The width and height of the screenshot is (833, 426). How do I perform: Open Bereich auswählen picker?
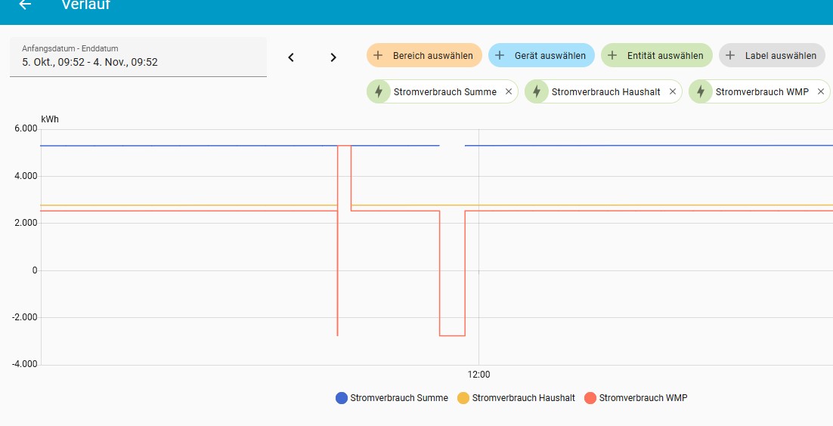coord(424,55)
